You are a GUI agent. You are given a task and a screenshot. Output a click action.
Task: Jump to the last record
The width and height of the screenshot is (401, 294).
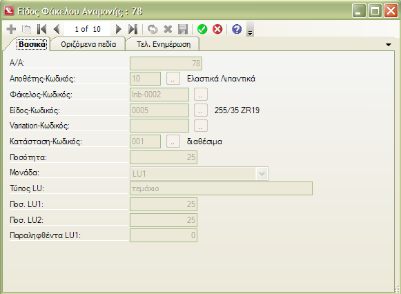click(x=133, y=29)
